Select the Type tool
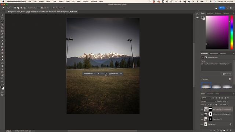Screen dimensions: 235x132 point(2,66)
